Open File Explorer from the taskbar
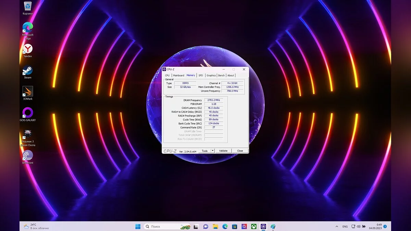411x231 pixels. (x=215, y=227)
